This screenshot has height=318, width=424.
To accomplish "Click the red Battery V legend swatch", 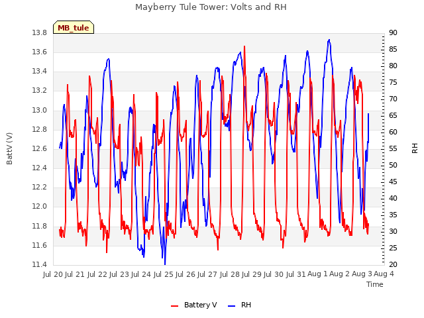I will pyautogui.click(x=175, y=306).
